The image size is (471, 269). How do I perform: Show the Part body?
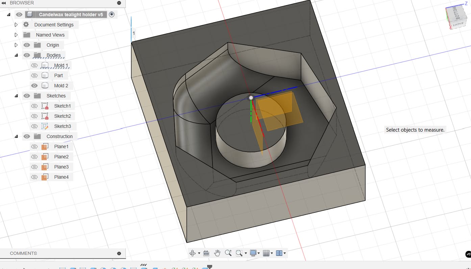point(34,75)
